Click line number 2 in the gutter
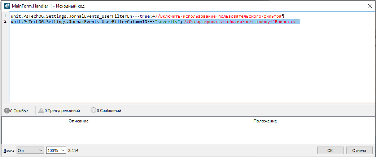The width and height of the screenshot is (376, 157). tap(5, 22)
